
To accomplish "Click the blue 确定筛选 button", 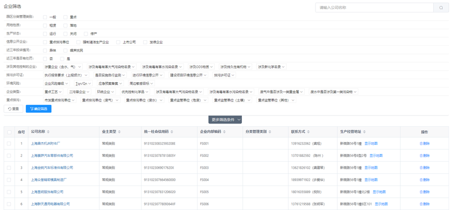I will pos(39,109).
